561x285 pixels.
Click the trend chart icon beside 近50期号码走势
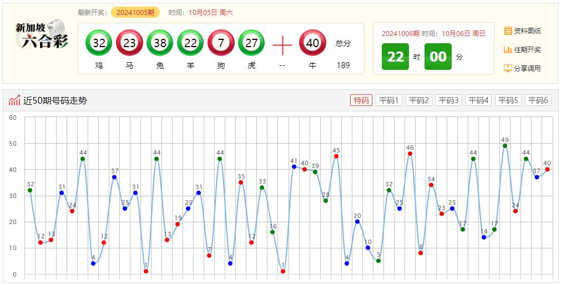pos(14,100)
